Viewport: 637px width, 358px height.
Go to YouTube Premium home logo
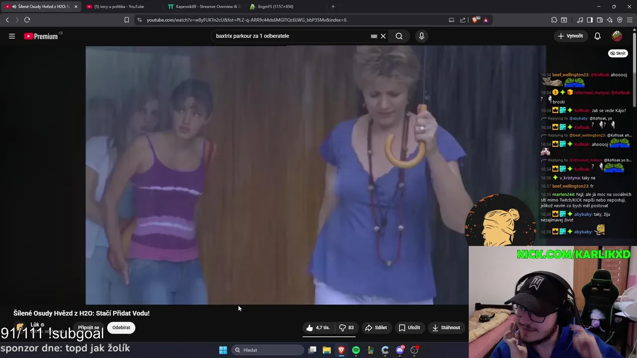pyautogui.click(x=41, y=36)
